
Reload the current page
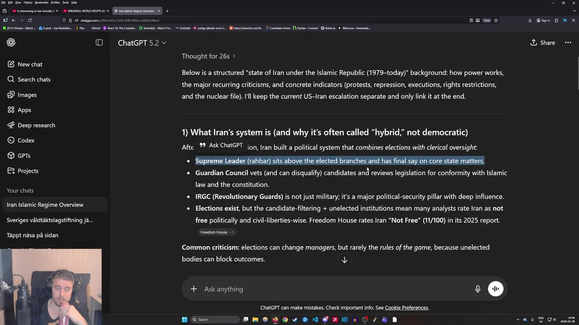[30, 20]
